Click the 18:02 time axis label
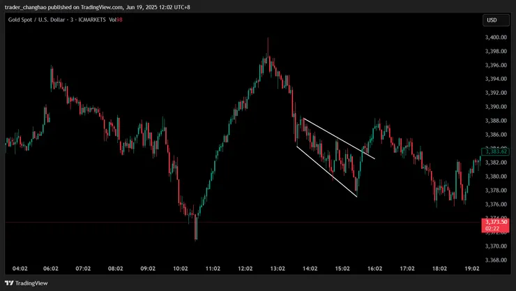The height and width of the screenshot is (291, 516). pyautogui.click(x=440, y=269)
